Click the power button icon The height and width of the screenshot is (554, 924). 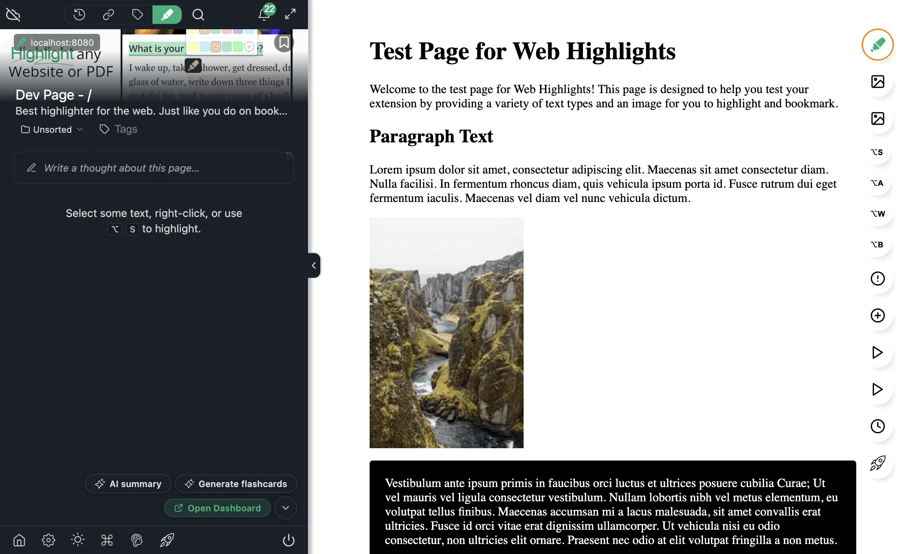[289, 540]
